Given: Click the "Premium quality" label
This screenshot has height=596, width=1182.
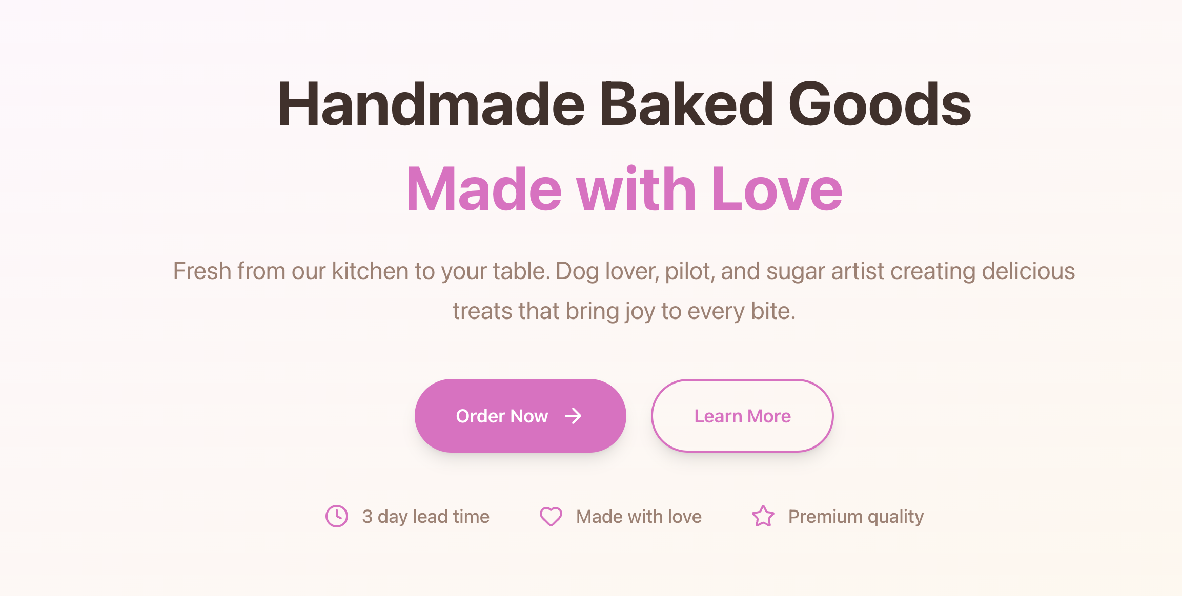Looking at the screenshot, I should coord(855,517).
